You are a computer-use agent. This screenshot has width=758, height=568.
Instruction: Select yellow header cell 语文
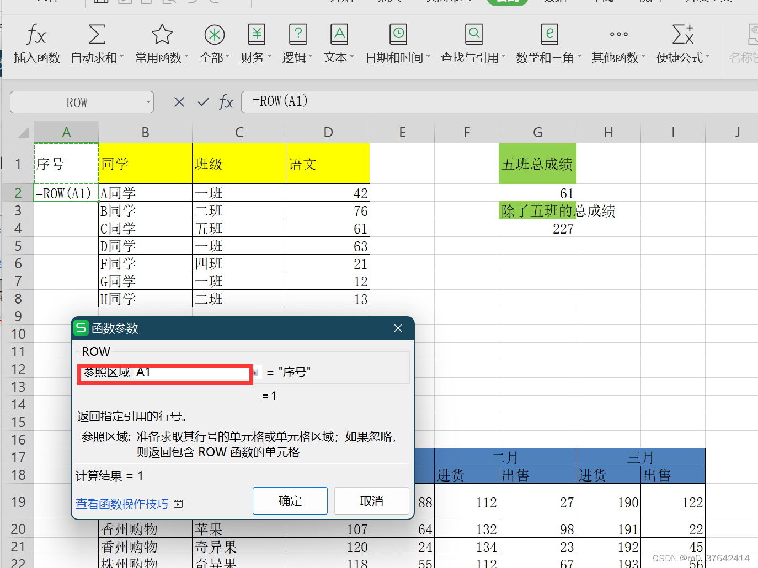328,164
